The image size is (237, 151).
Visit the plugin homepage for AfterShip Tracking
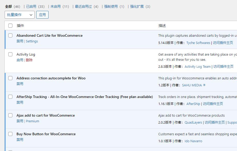coord(213,104)
